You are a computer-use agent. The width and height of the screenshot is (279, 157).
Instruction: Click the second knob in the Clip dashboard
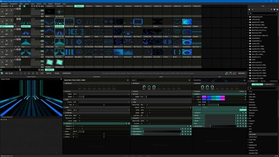208,87
